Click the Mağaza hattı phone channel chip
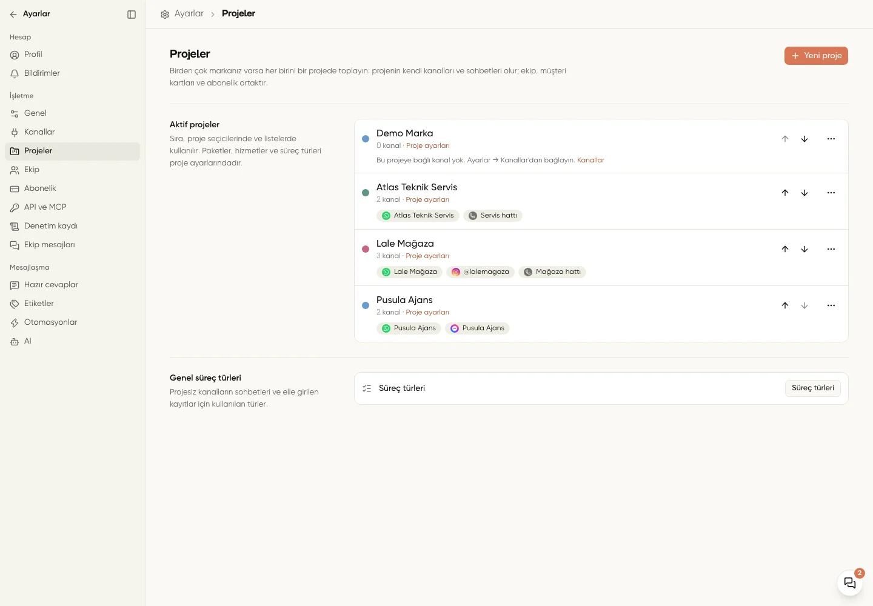 552,272
